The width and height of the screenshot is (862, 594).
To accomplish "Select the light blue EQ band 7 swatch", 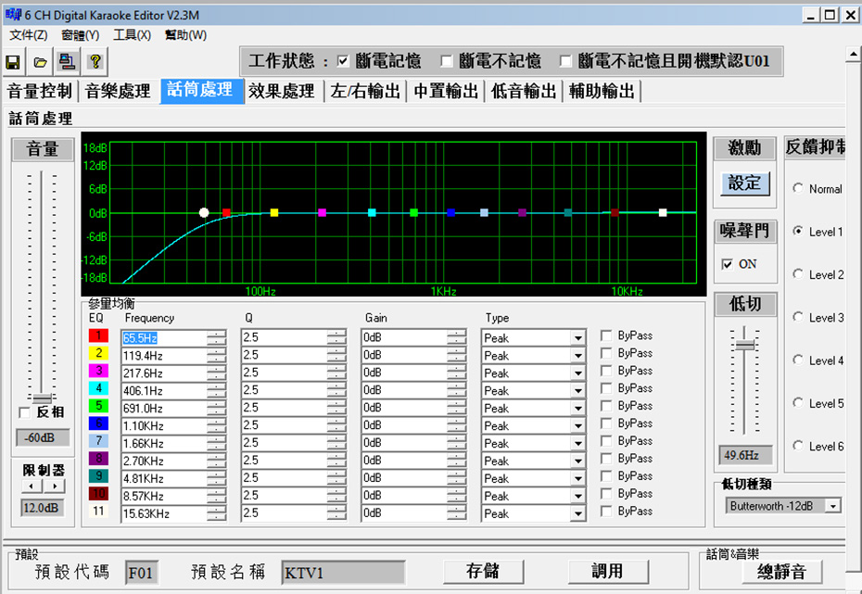I will coord(98,441).
